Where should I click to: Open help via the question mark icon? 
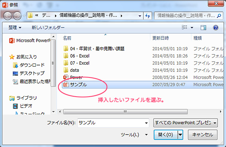click(215, 27)
